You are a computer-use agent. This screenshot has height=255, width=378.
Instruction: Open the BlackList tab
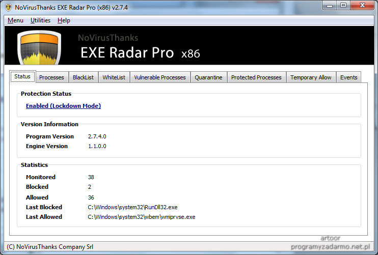pos(83,77)
